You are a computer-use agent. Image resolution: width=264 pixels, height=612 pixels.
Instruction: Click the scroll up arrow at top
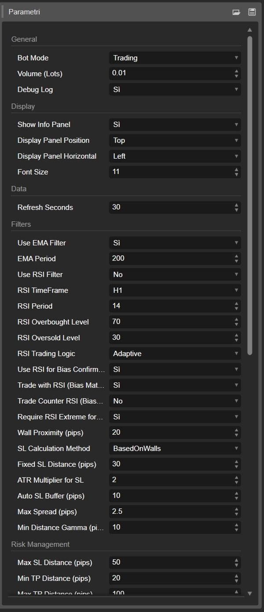point(249,30)
